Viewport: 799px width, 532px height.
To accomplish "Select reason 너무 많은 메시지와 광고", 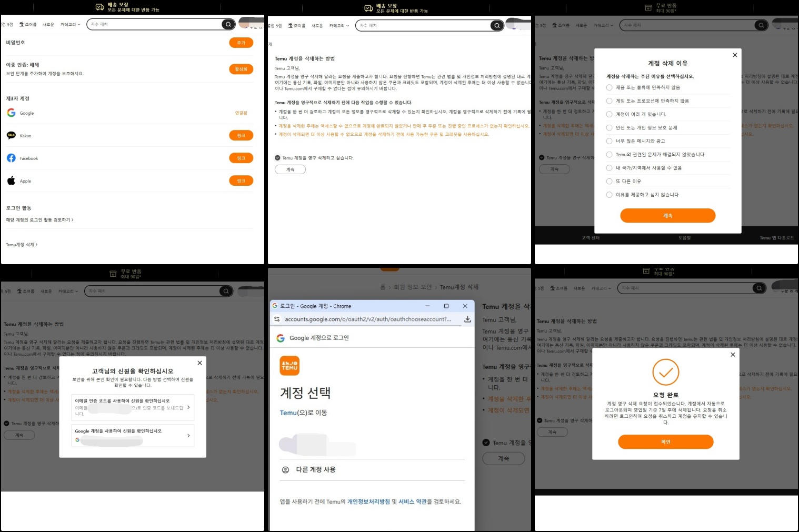I will pos(610,141).
